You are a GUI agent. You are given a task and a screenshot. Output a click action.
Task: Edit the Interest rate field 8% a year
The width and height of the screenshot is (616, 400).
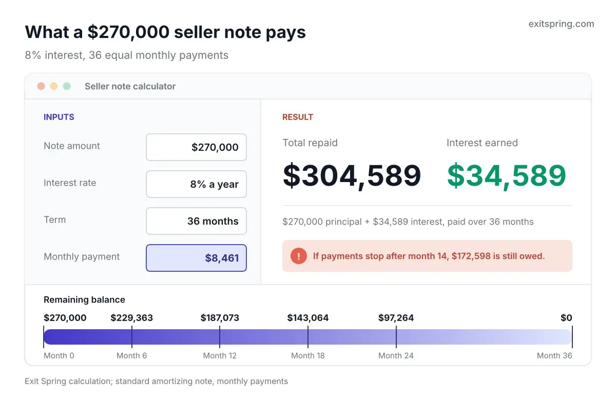click(196, 184)
